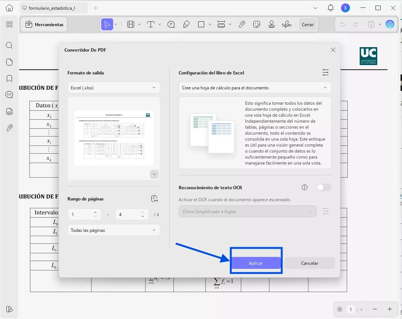Add a new tab with plus

96,8
